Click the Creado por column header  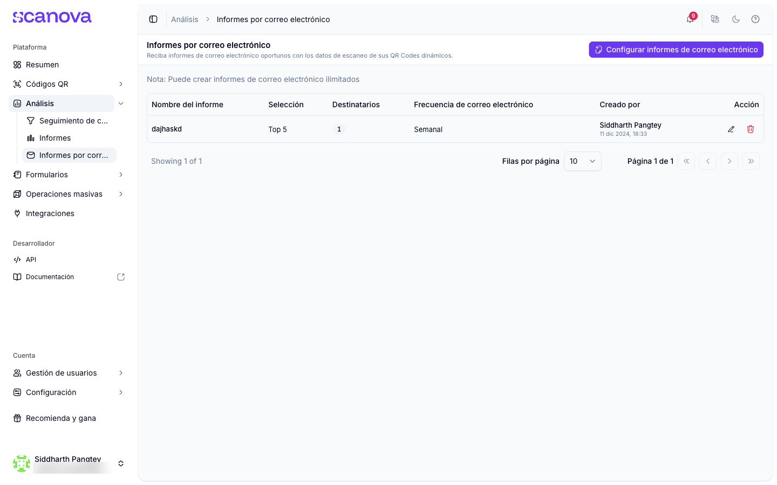pyautogui.click(x=619, y=105)
